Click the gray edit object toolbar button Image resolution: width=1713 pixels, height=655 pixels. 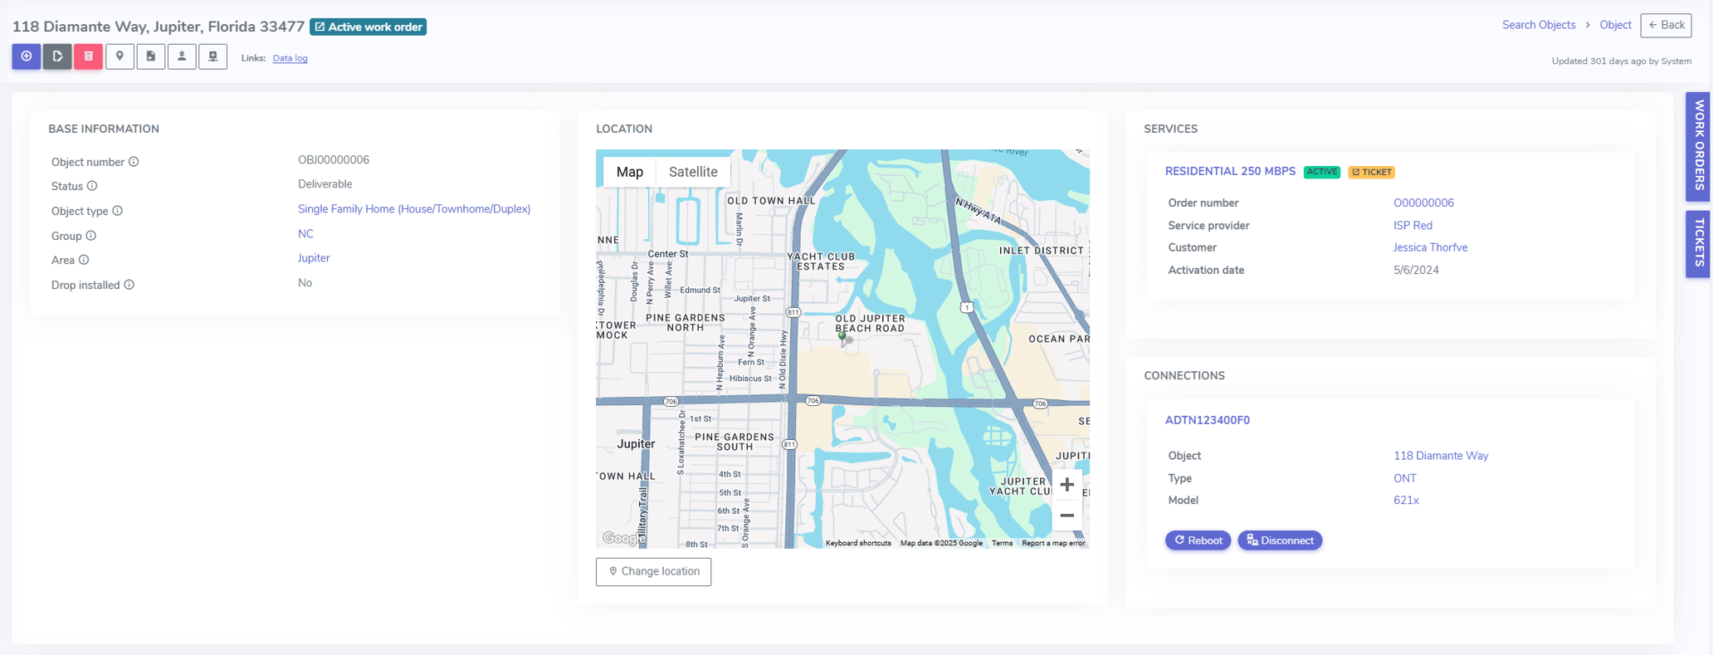tap(57, 56)
